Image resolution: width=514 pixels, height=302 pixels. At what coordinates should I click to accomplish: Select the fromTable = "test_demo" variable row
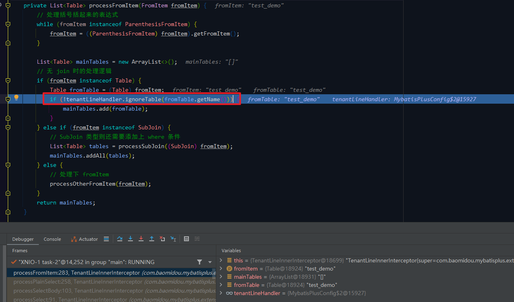click(x=365, y=285)
